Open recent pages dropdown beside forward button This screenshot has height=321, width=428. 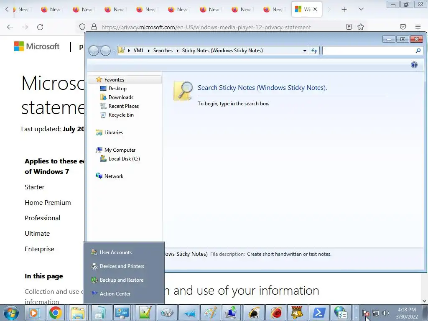tap(114, 51)
